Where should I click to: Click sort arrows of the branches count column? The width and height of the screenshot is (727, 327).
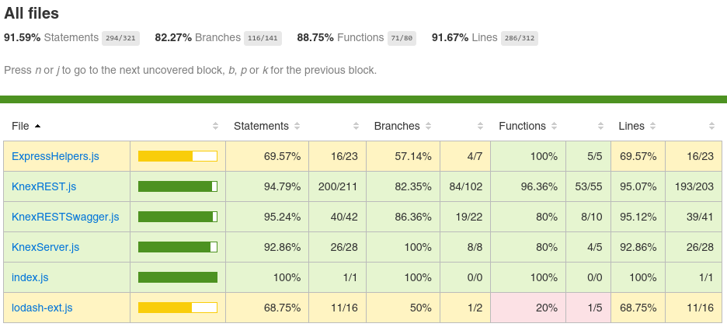pyautogui.click(x=480, y=126)
